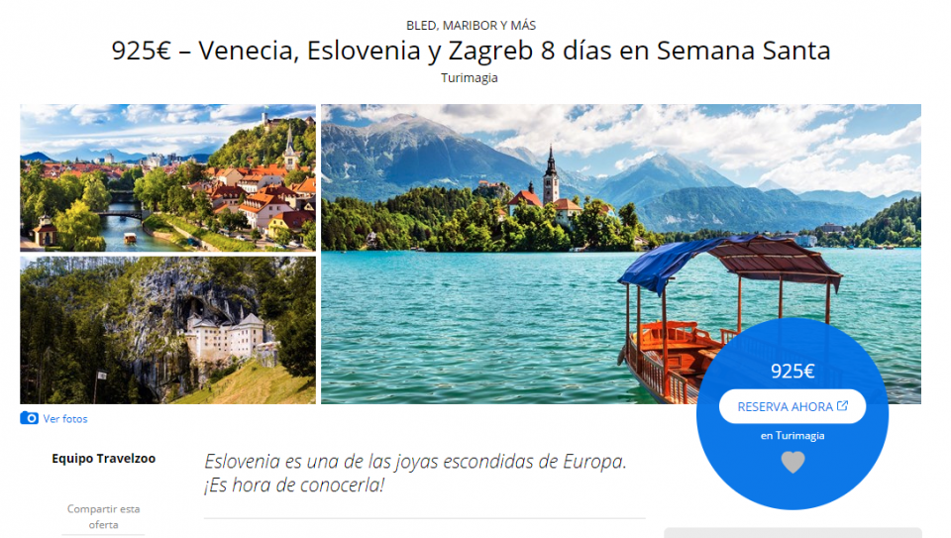Click the Equipo Travelzoo author name
Viewport: 951px width, 538px height.
(104, 459)
